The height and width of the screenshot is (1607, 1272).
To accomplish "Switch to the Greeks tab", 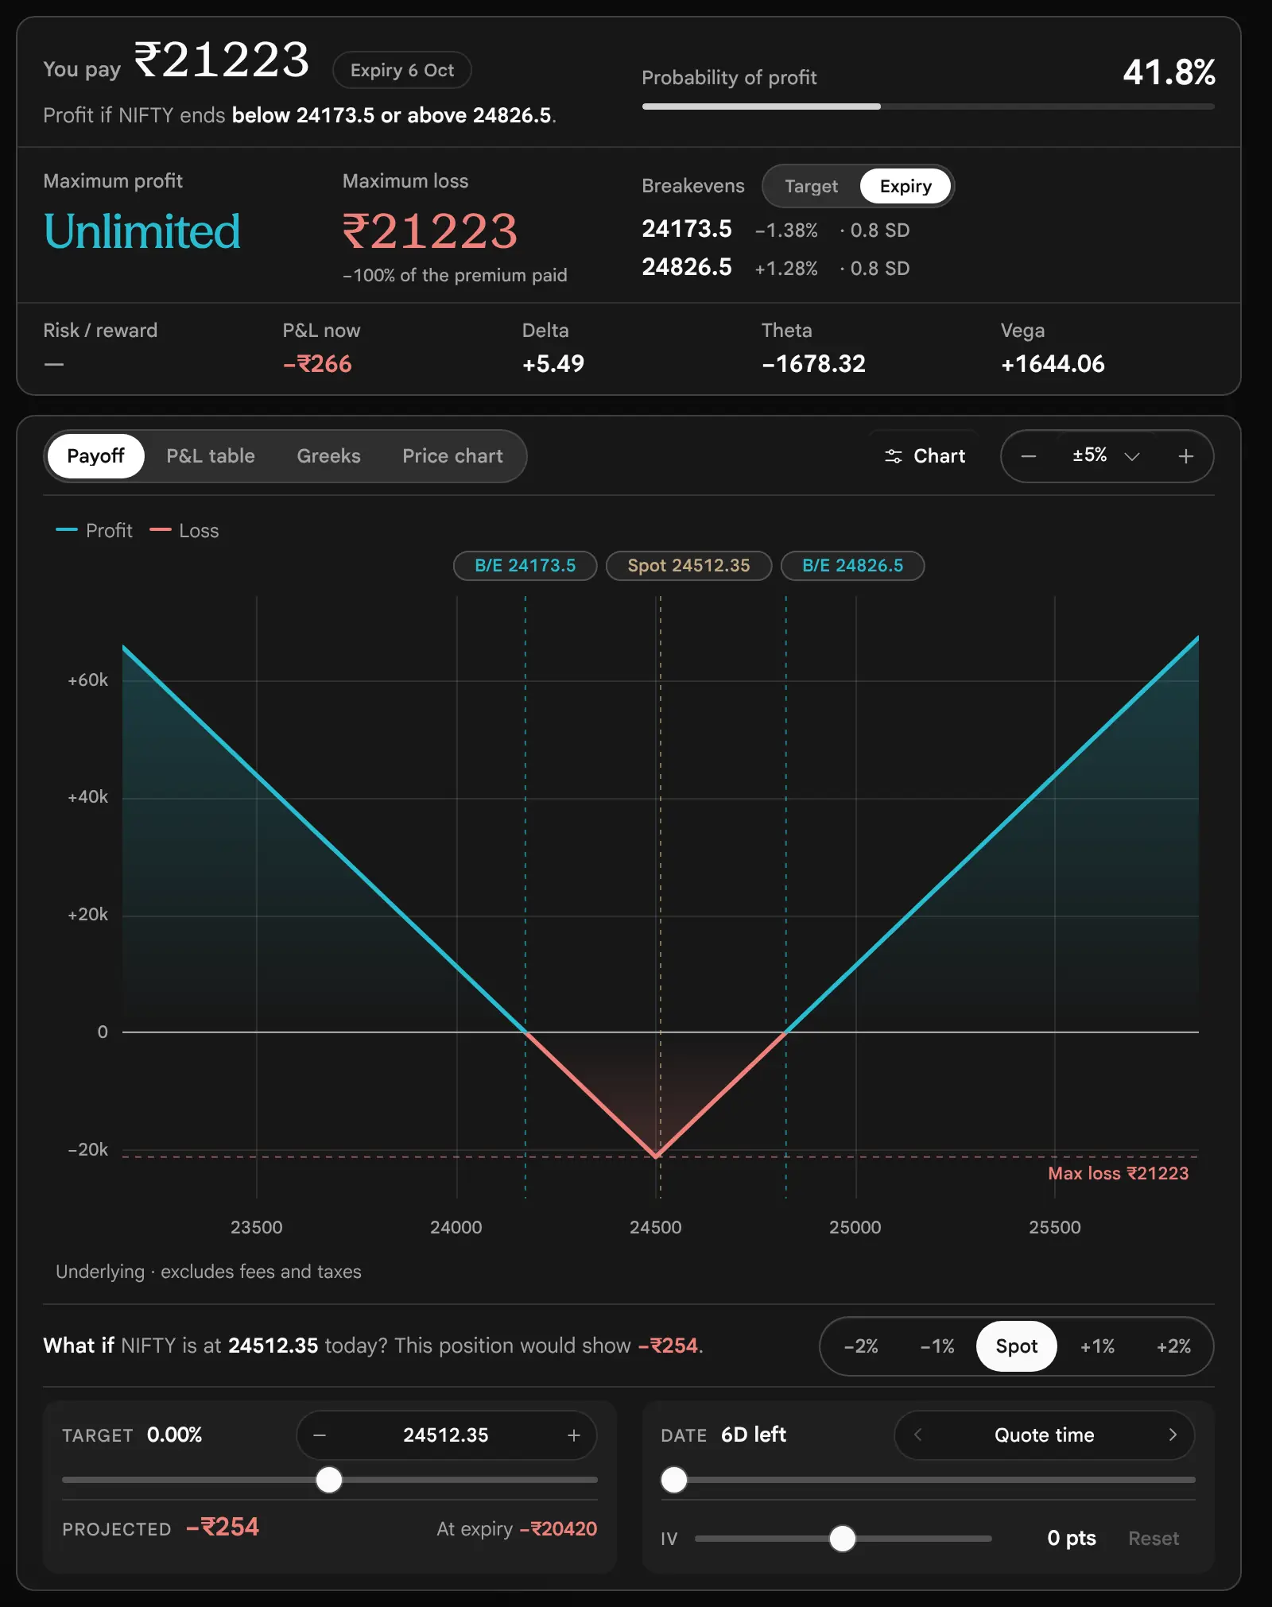I will pyautogui.click(x=328, y=456).
